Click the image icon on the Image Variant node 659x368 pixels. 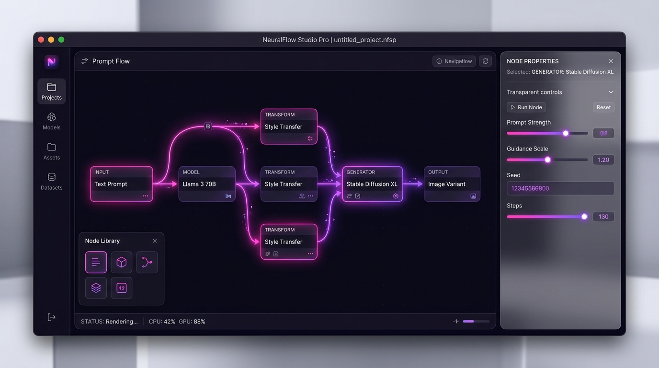[x=473, y=196]
